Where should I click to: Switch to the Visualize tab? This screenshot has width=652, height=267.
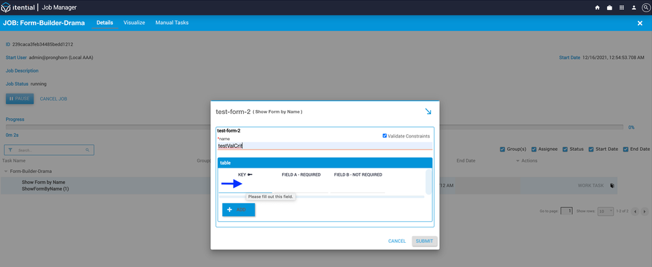(x=134, y=23)
